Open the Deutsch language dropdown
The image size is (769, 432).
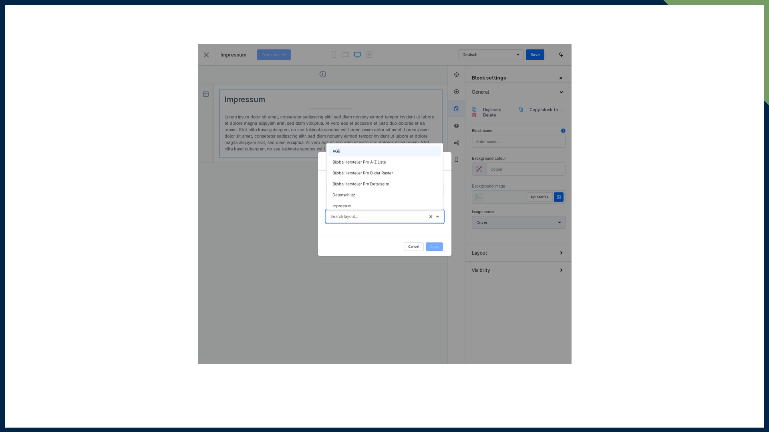[x=491, y=55]
